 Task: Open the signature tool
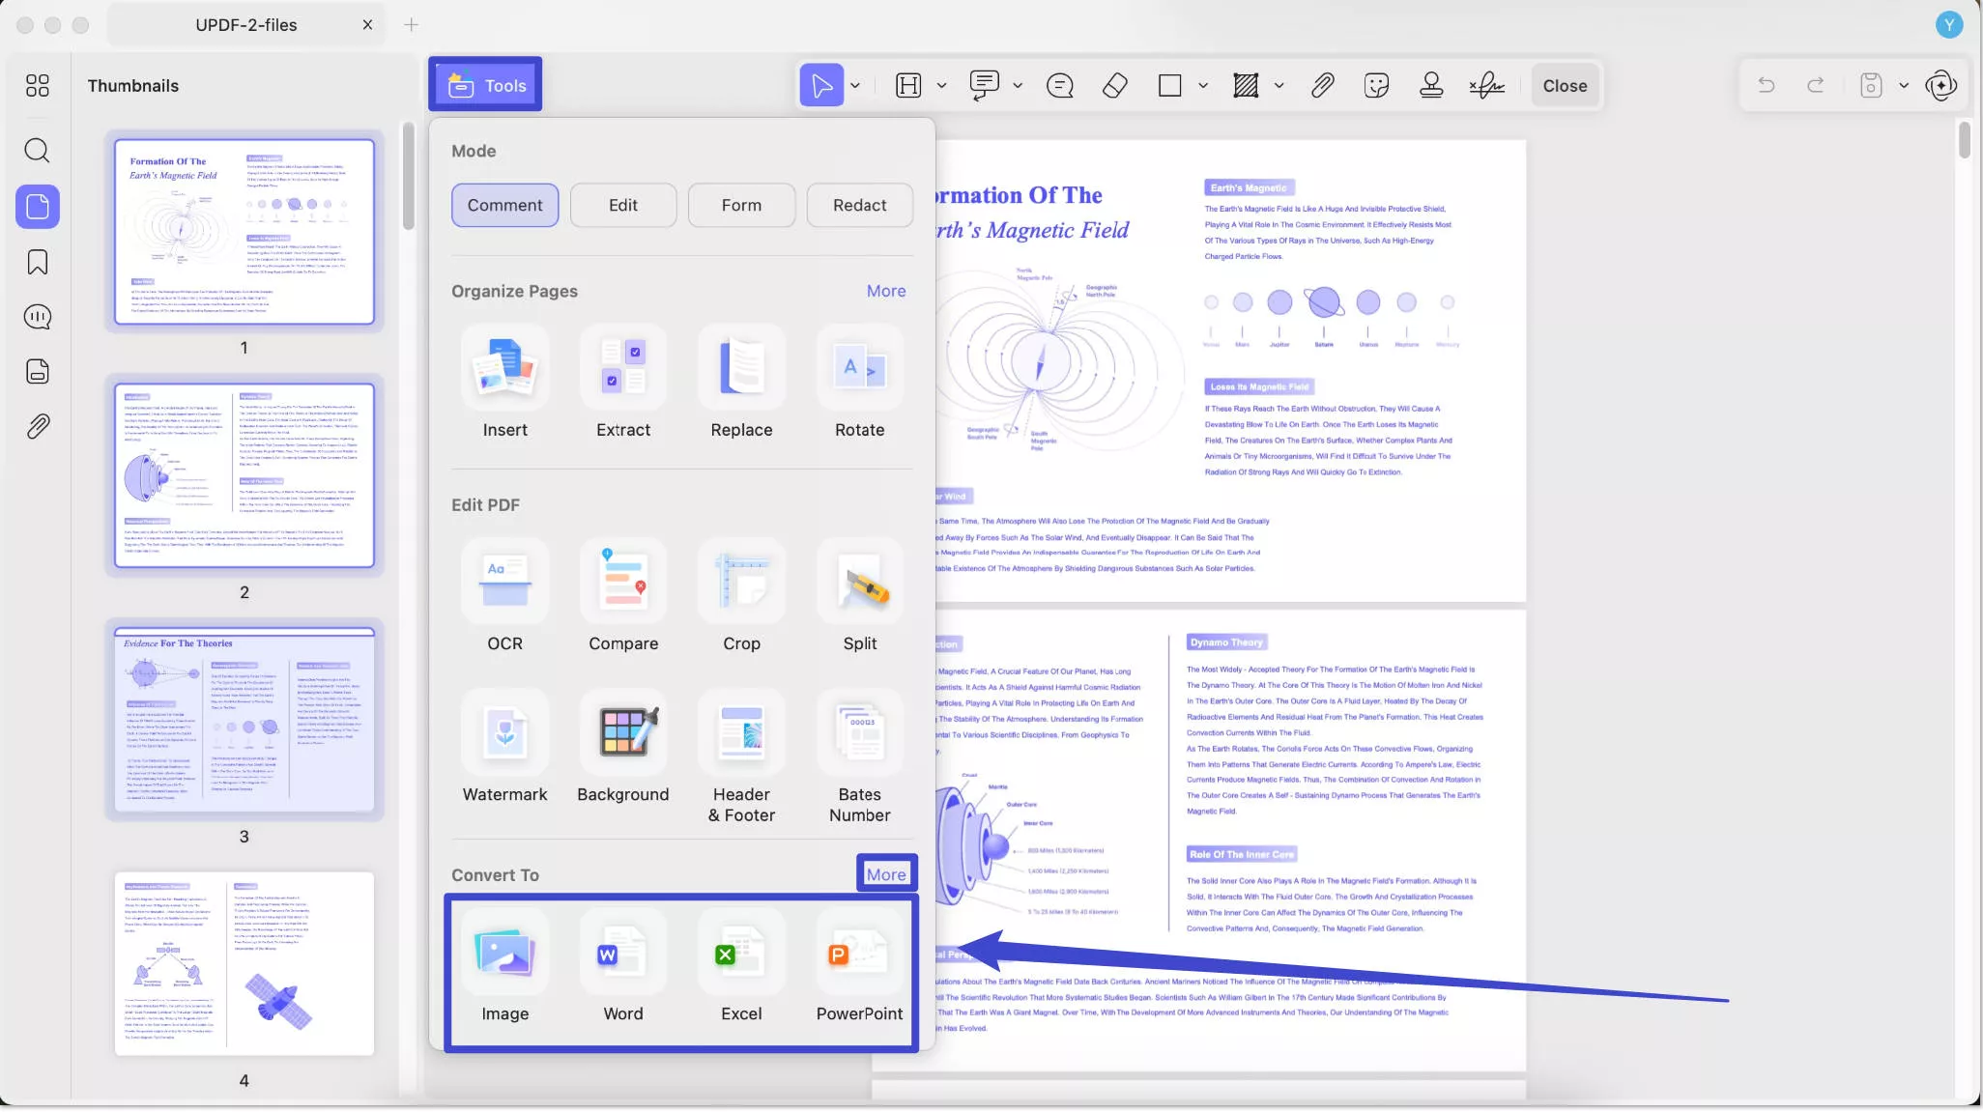click(x=1487, y=85)
